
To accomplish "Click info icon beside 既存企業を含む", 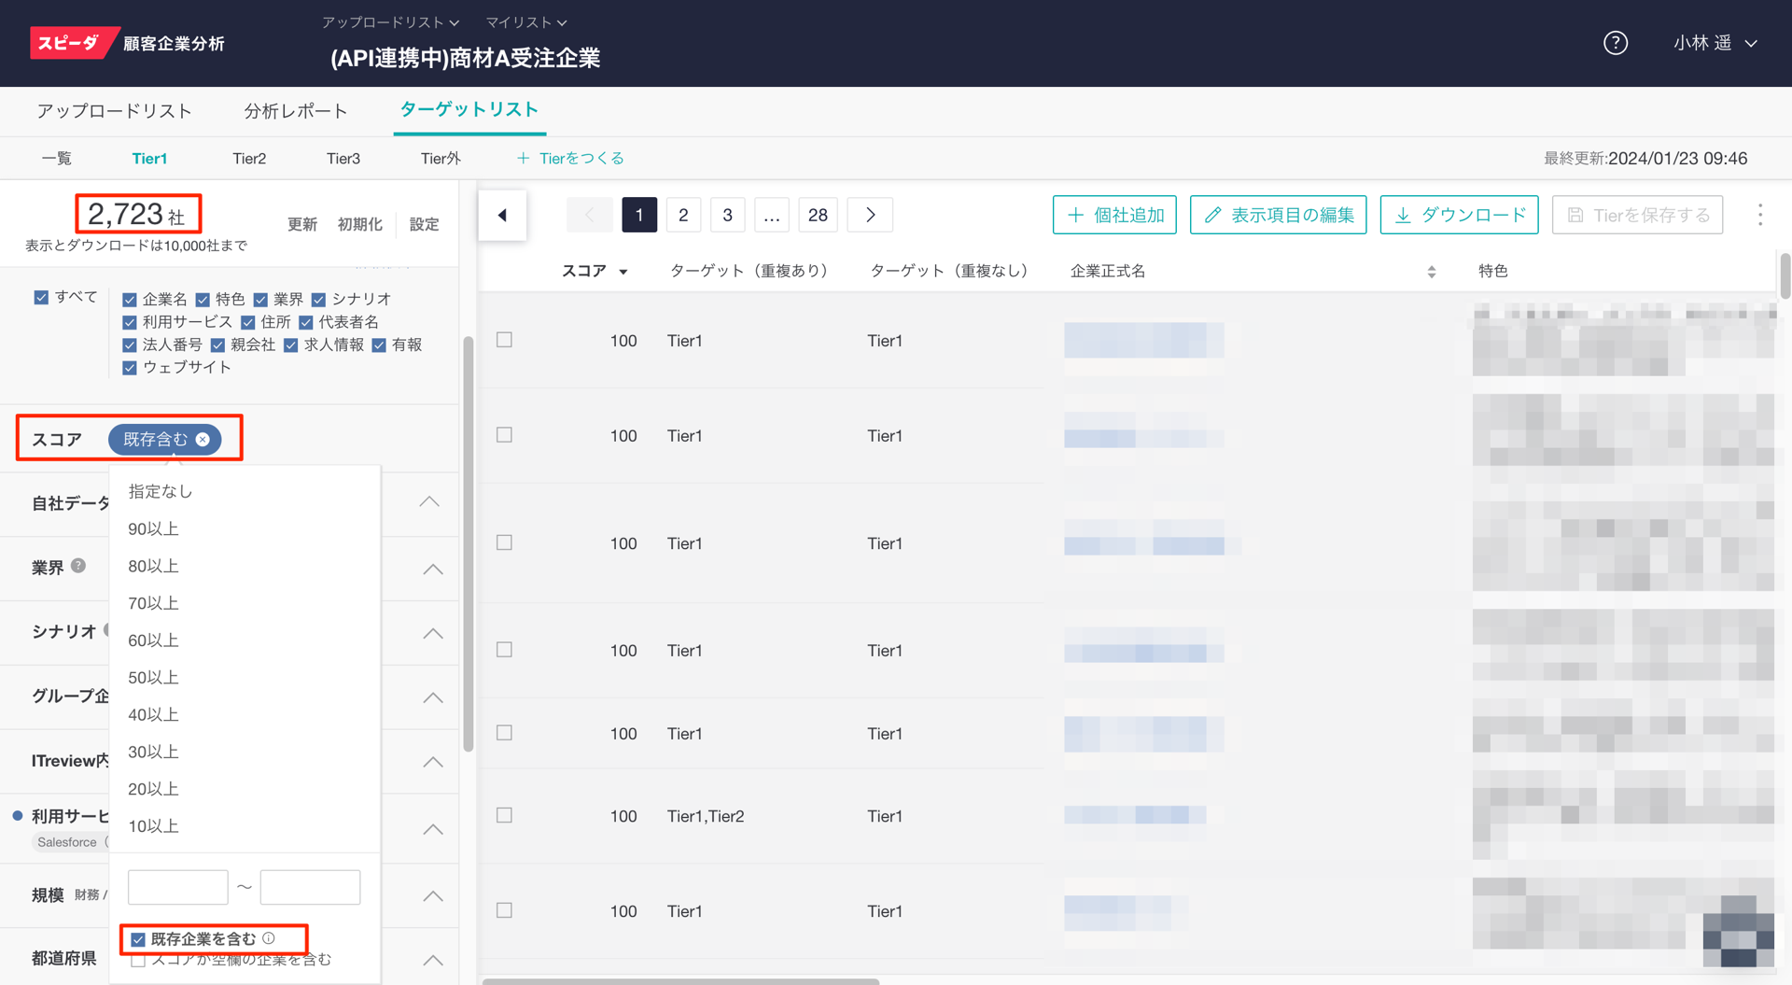I will point(269,938).
